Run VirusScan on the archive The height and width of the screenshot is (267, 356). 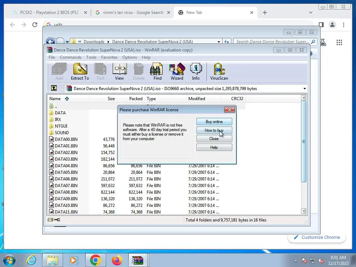click(x=219, y=72)
